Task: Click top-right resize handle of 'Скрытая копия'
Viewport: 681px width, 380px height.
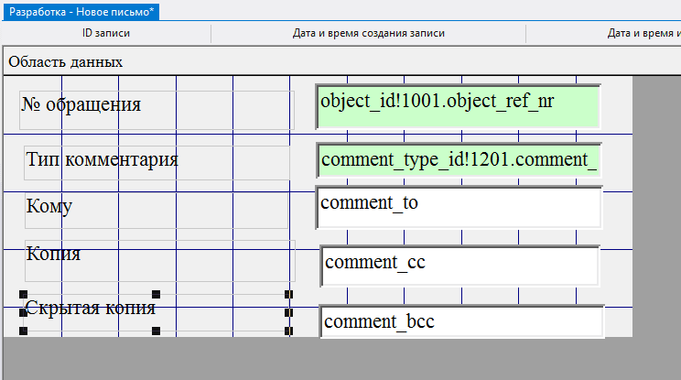Action: (x=288, y=294)
